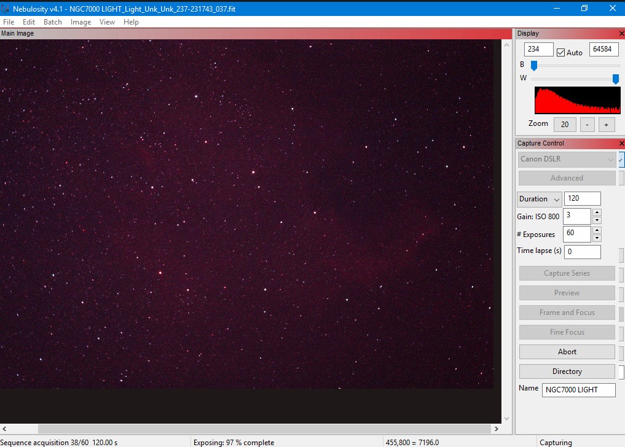Click the number of exposures field 60
Screen dimensions: 625x447
click(576, 234)
